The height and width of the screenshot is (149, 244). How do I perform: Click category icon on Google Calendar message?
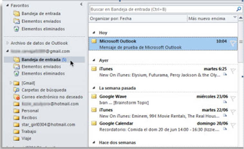point(225,129)
